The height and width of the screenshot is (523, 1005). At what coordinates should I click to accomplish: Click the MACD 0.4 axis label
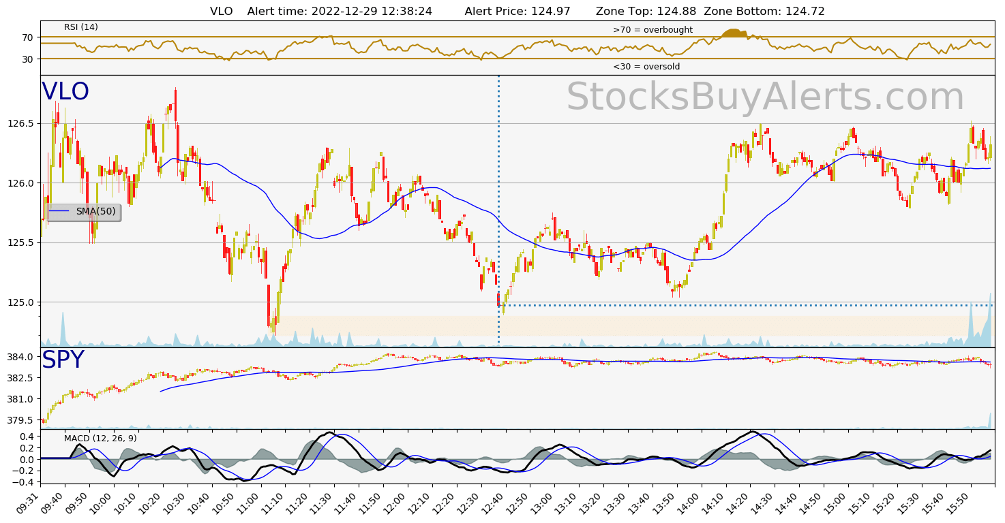click(x=25, y=437)
